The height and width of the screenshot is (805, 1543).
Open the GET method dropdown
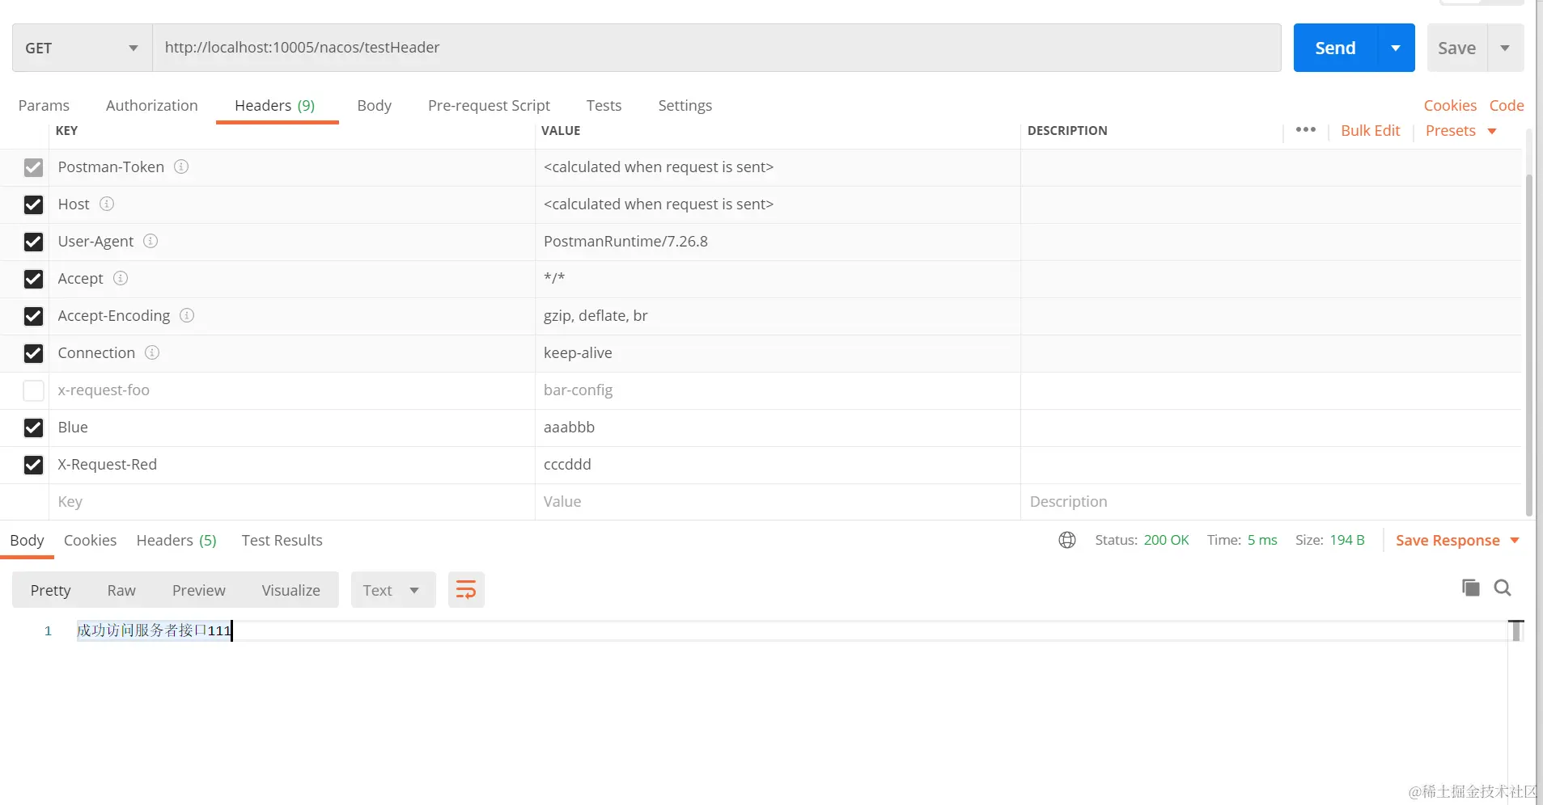(x=82, y=48)
